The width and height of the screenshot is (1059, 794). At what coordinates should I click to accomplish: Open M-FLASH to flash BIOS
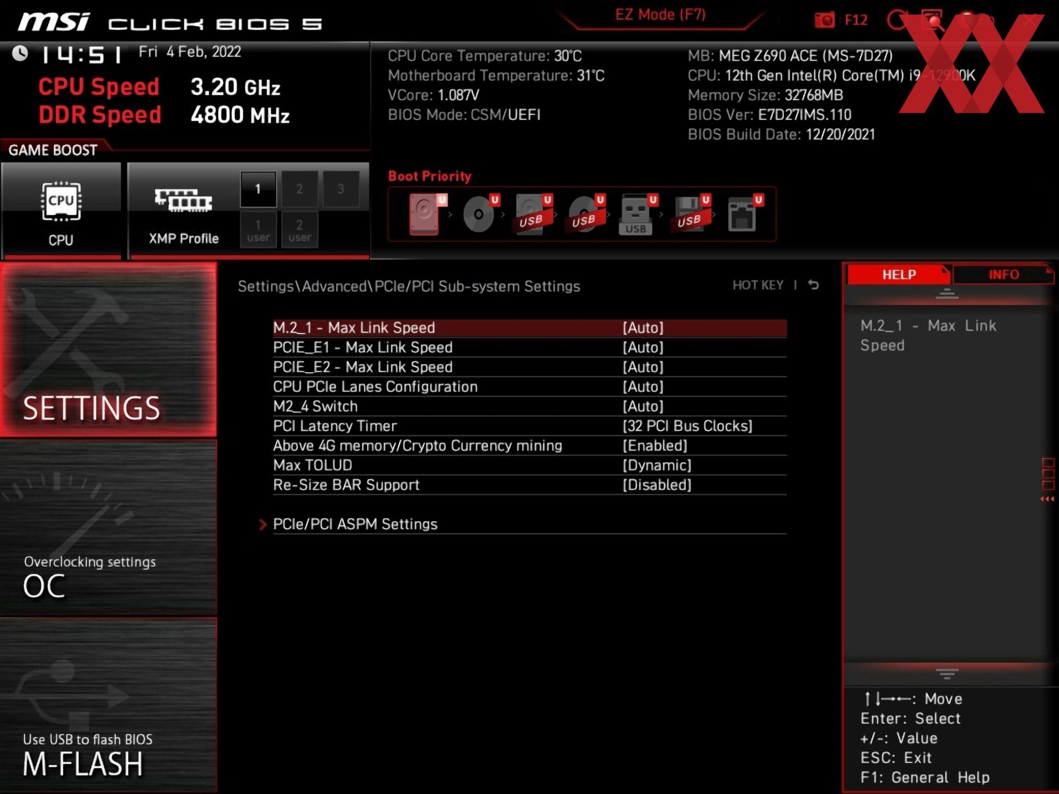tap(108, 705)
